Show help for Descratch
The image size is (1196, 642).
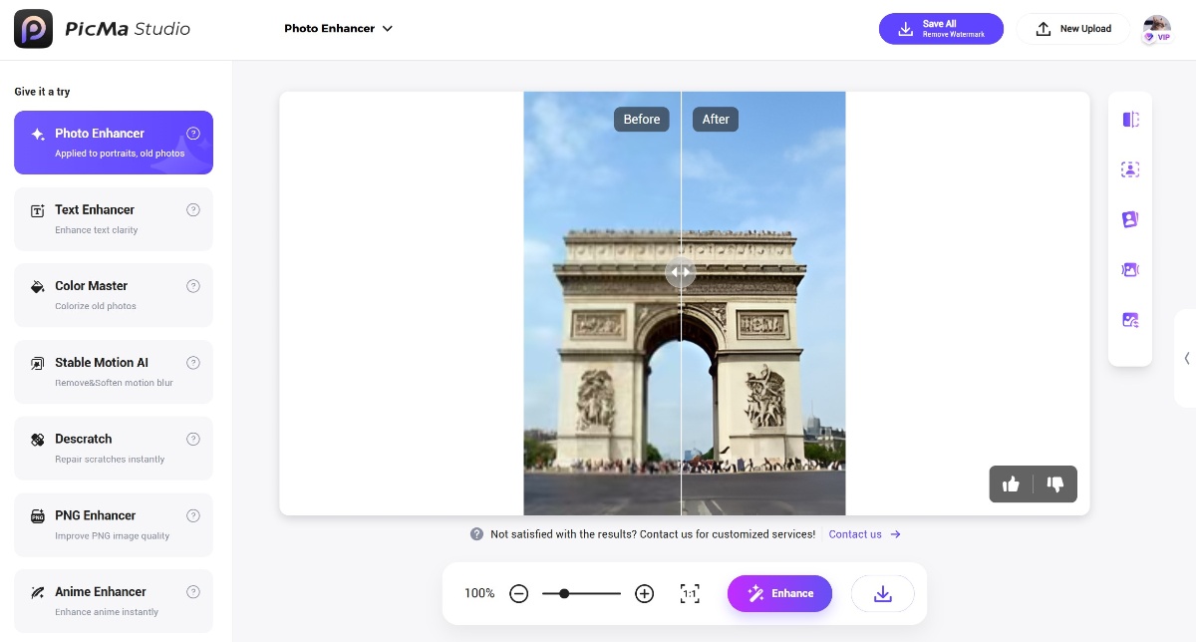pos(193,440)
